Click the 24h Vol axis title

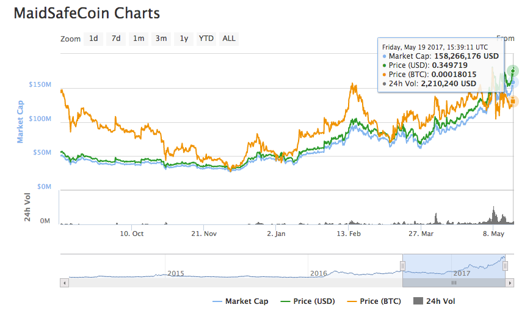27,207
